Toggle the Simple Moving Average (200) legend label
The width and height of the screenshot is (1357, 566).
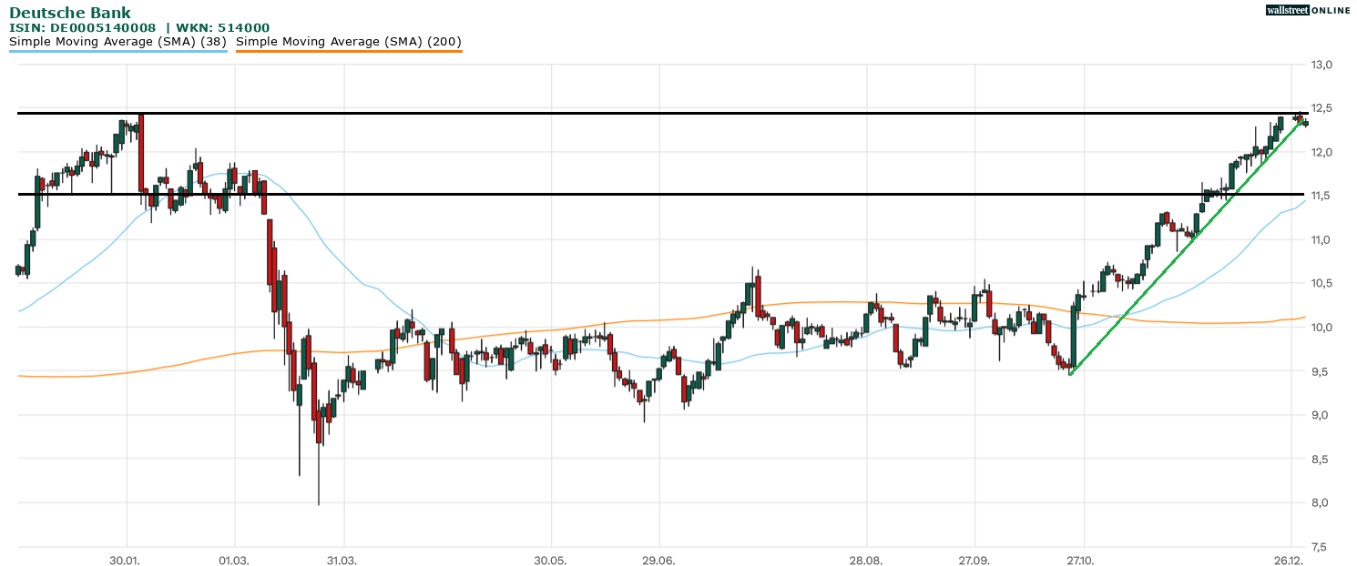tap(348, 42)
